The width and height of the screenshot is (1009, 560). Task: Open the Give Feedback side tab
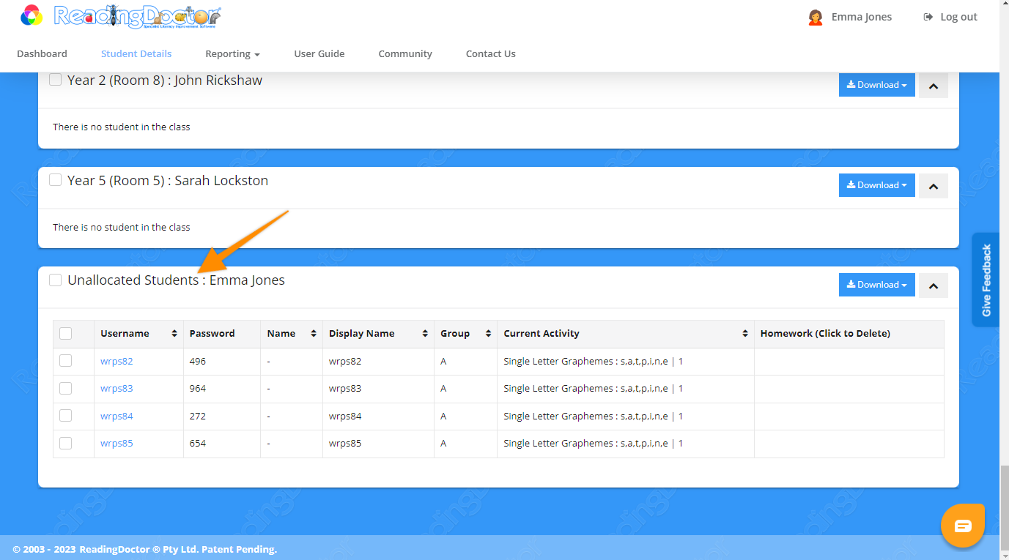point(986,280)
